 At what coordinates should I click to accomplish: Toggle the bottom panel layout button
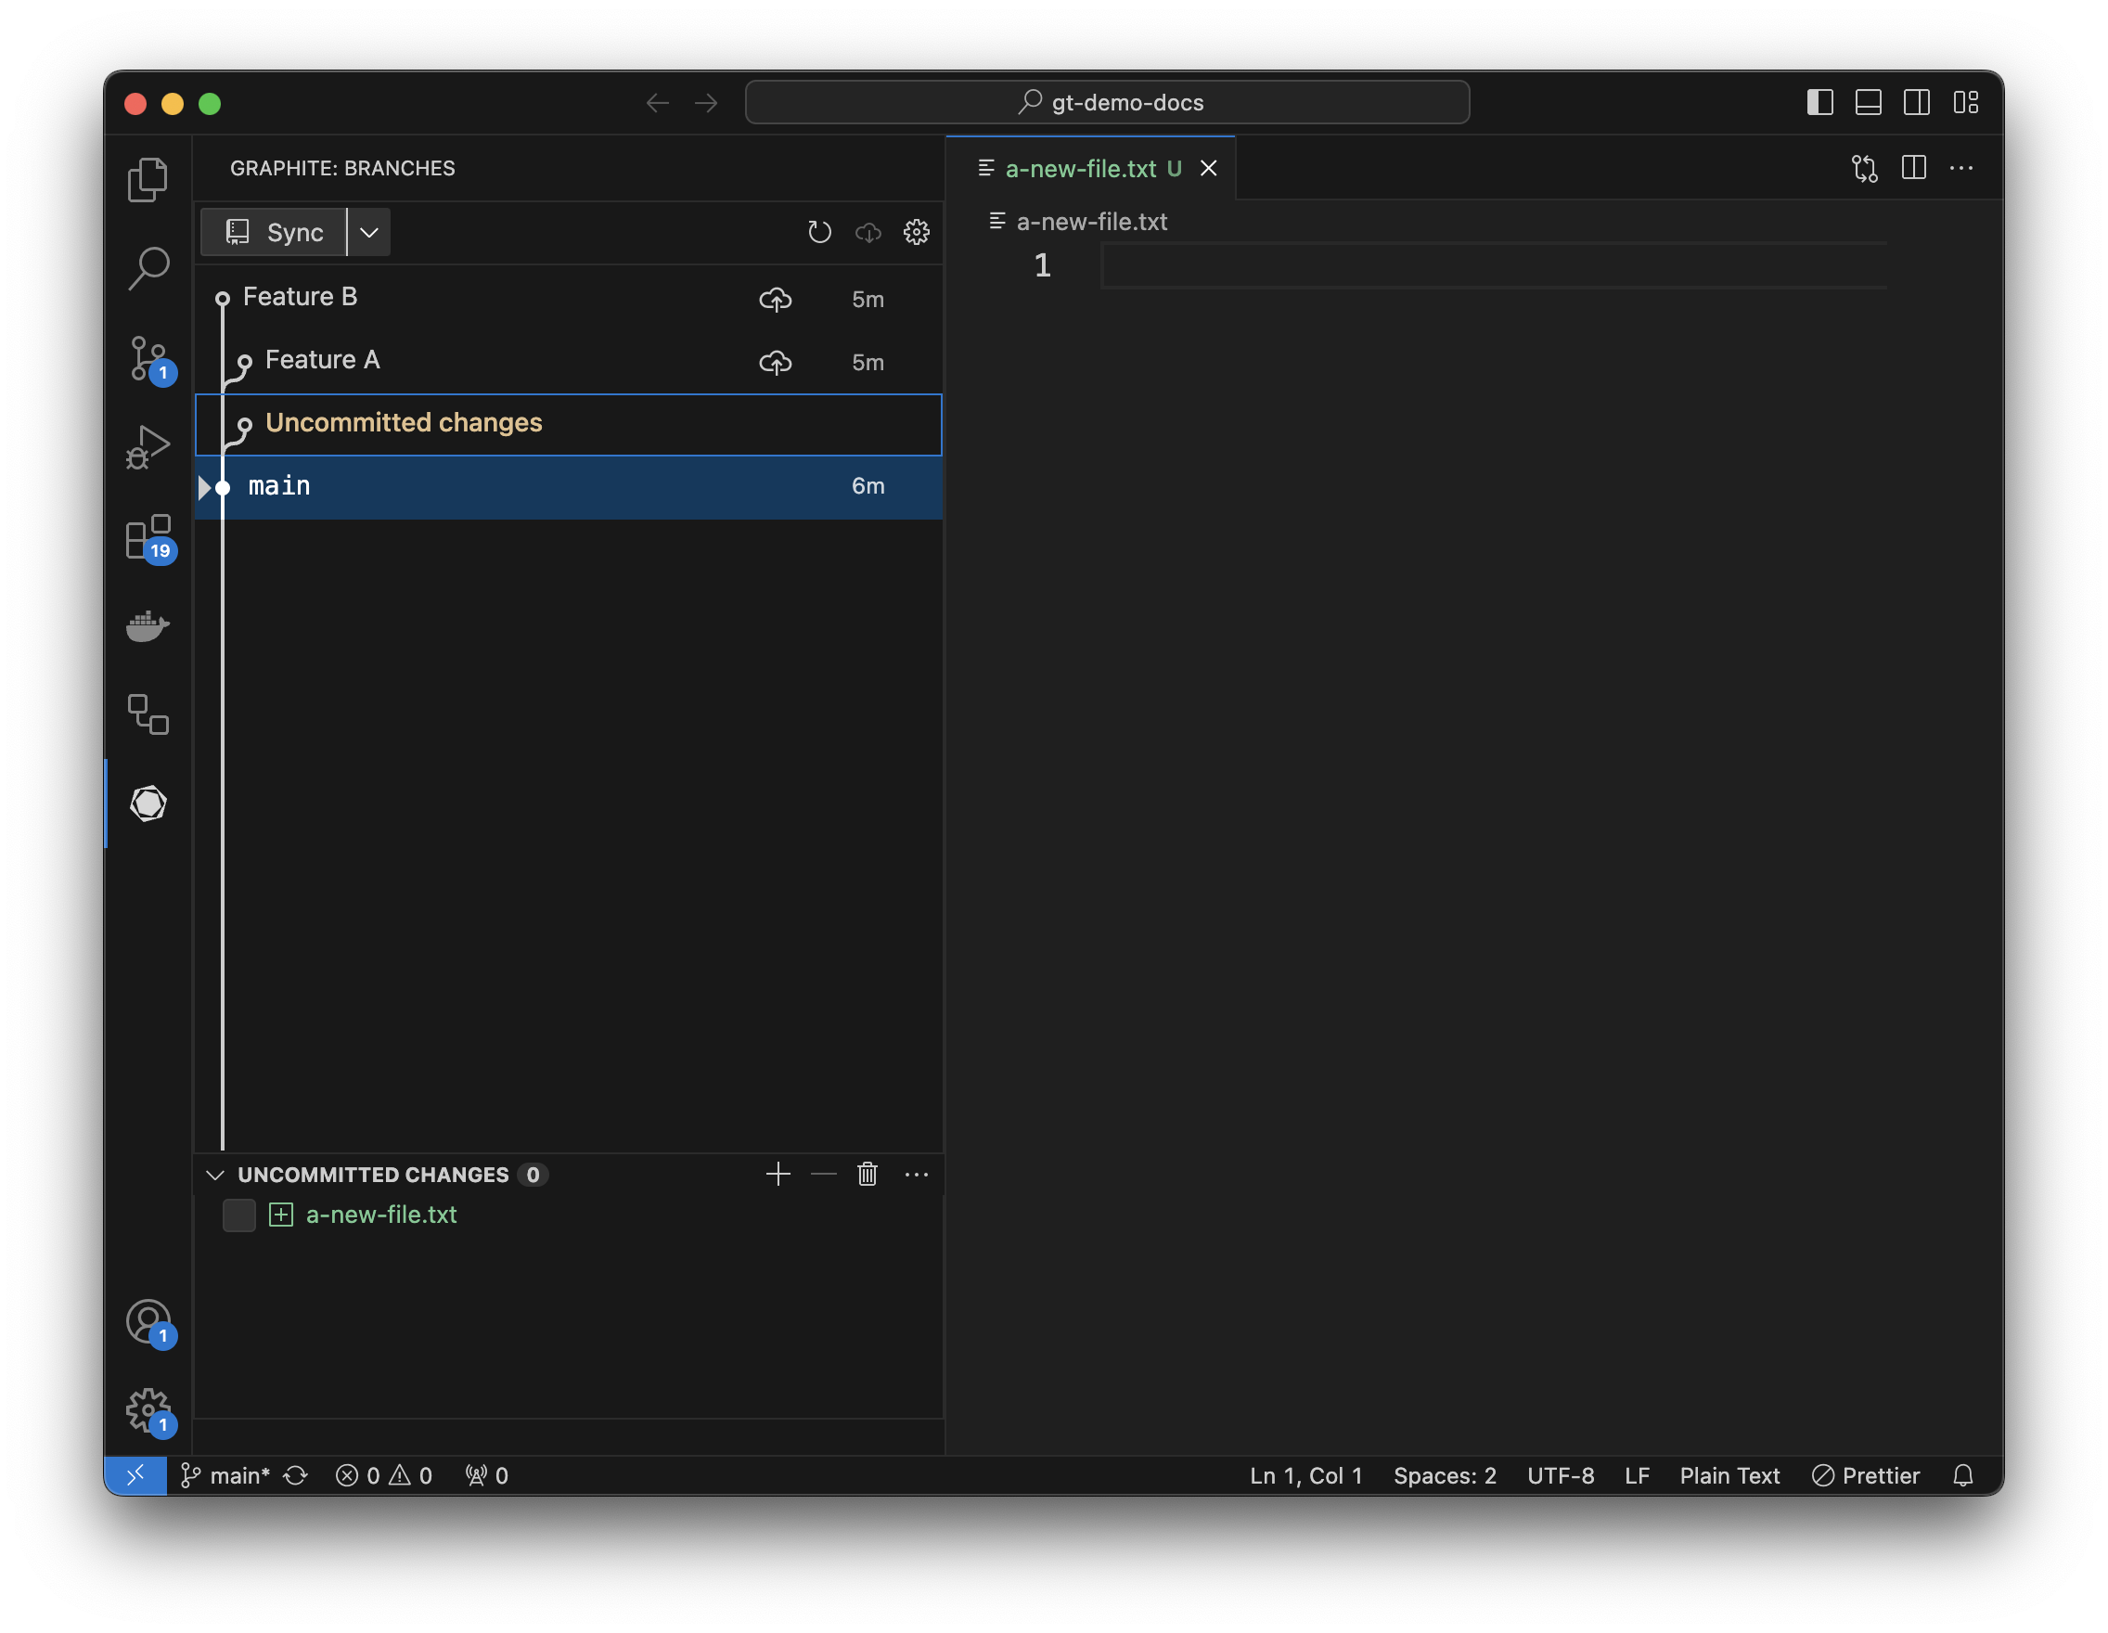point(1868,102)
